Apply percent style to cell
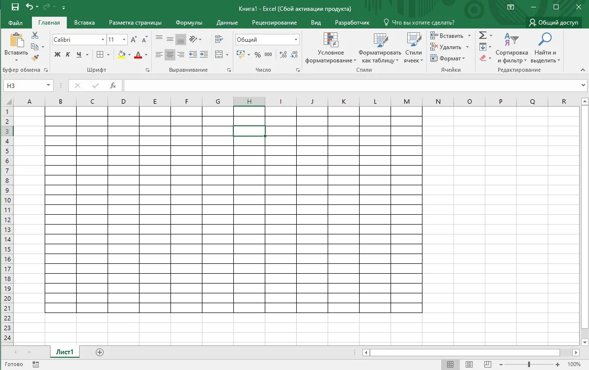 click(x=257, y=55)
